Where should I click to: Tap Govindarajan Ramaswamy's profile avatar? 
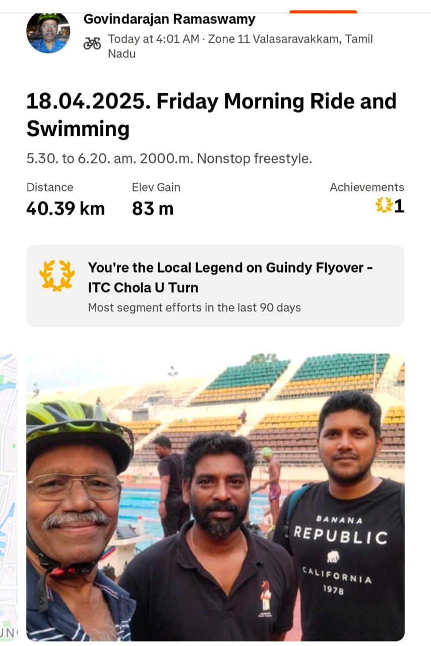click(x=48, y=32)
